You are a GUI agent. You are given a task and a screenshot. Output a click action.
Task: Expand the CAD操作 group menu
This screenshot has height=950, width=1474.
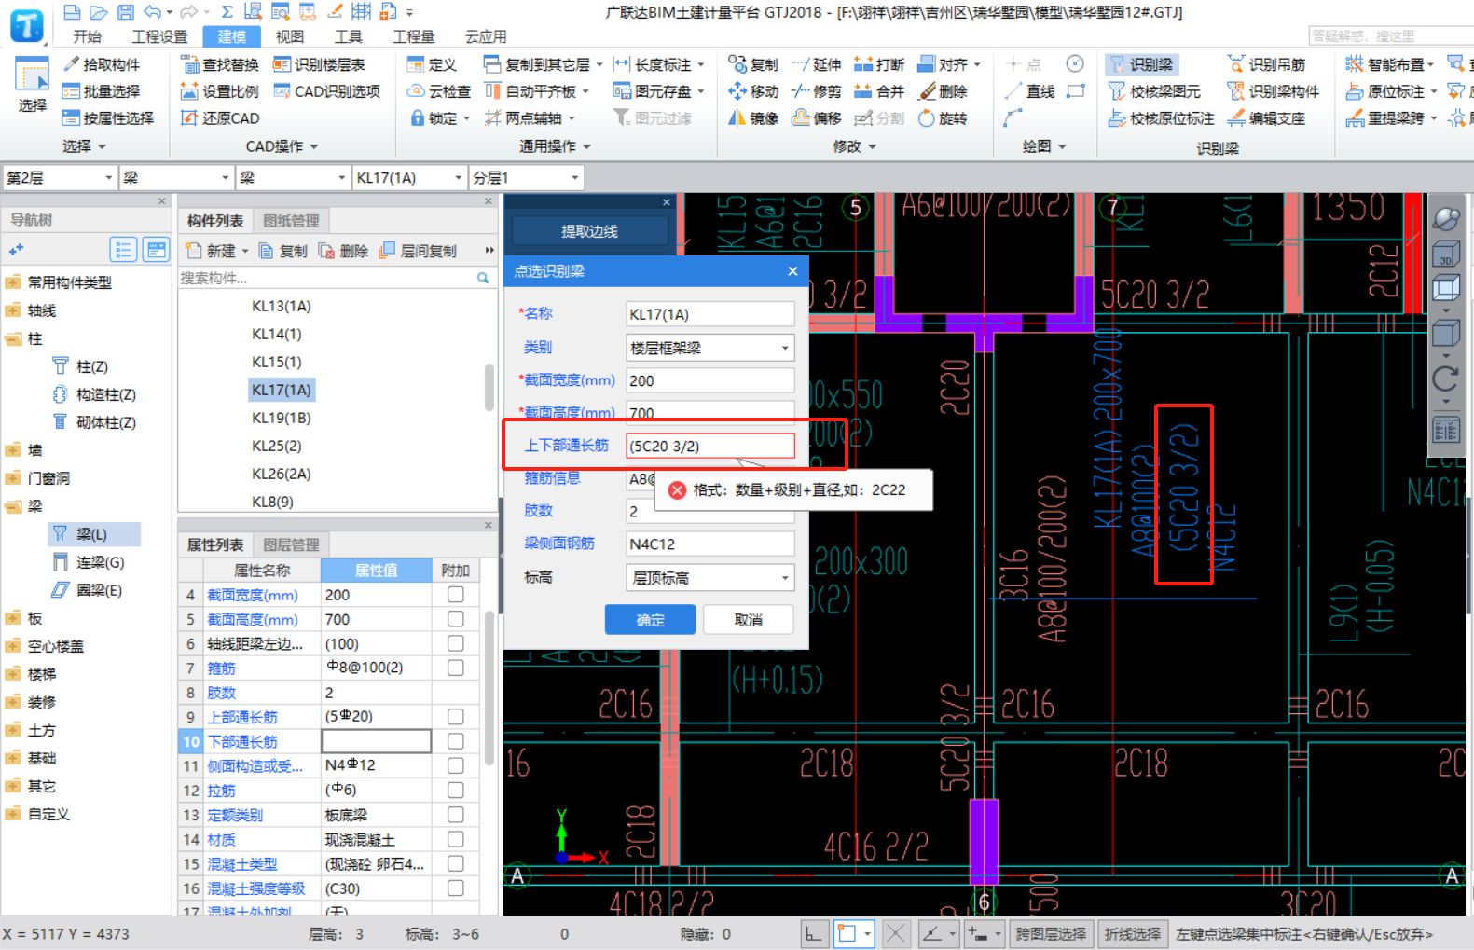pos(282,146)
